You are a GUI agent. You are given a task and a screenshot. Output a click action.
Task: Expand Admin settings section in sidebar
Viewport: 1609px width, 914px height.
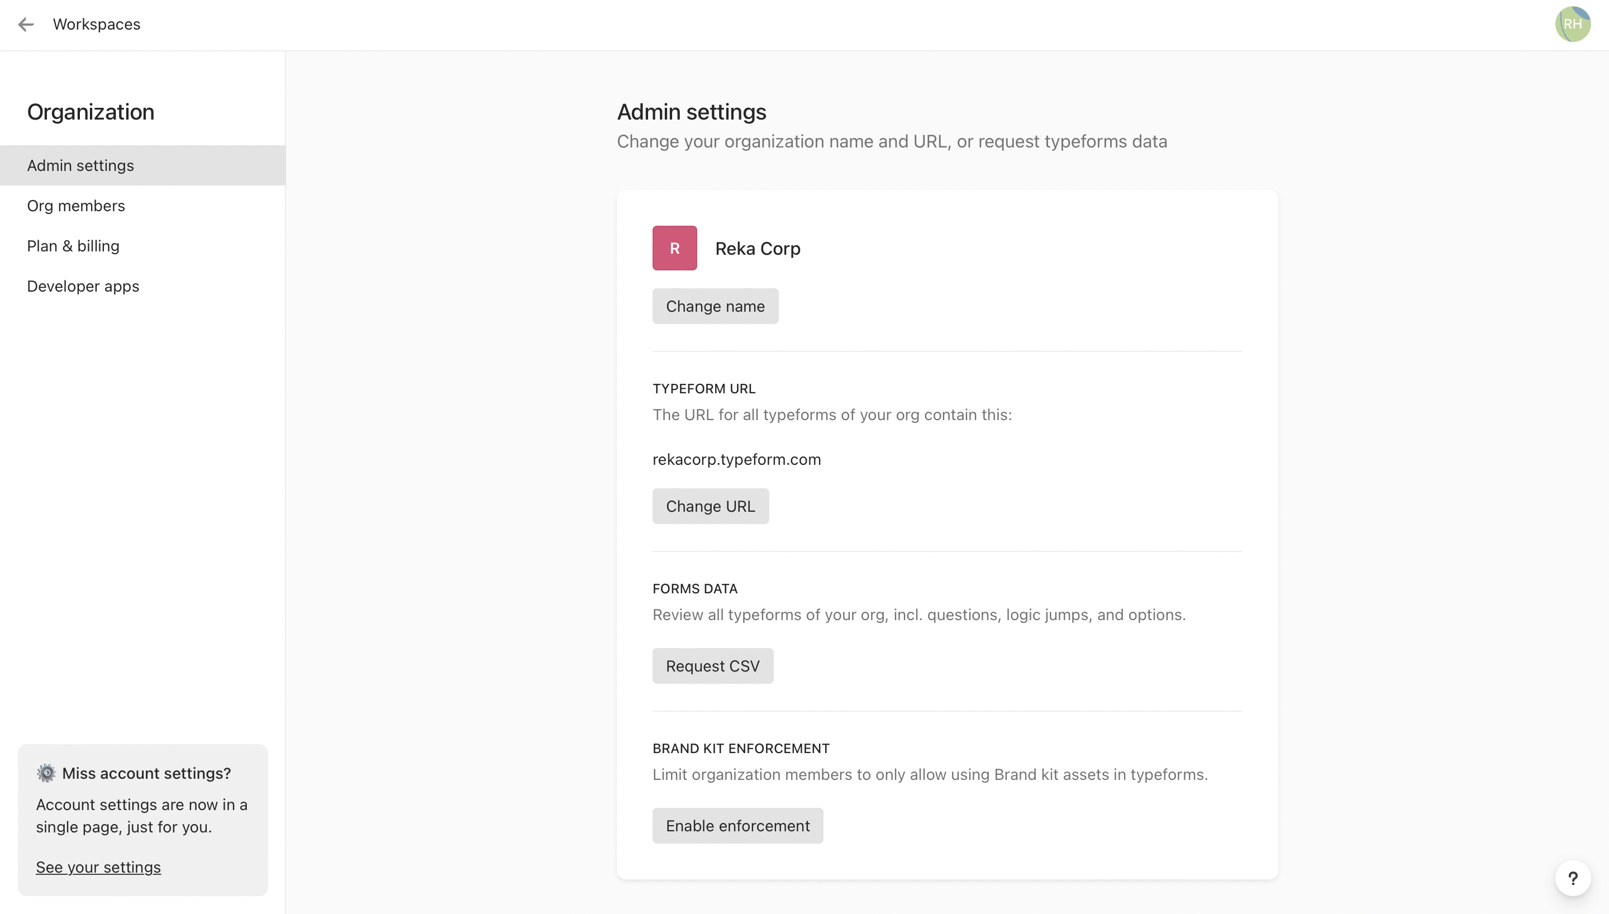(x=80, y=165)
